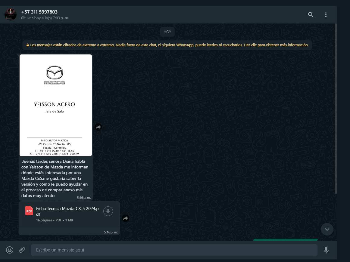Click '16 páginas • PDF • 1 MB' file info
Screen dimensions: 350x262
click(55, 220)
